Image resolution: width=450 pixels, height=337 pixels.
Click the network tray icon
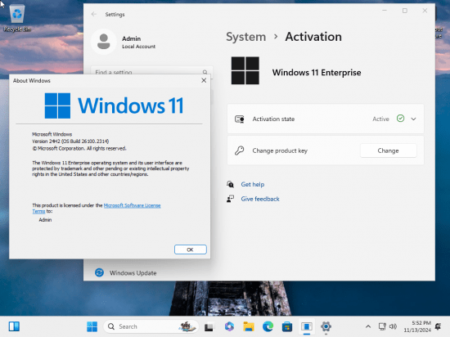(382, 326)
